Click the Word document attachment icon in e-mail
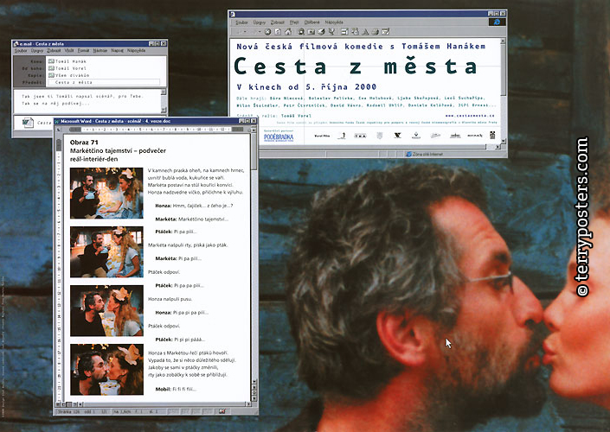 (28, 124)
